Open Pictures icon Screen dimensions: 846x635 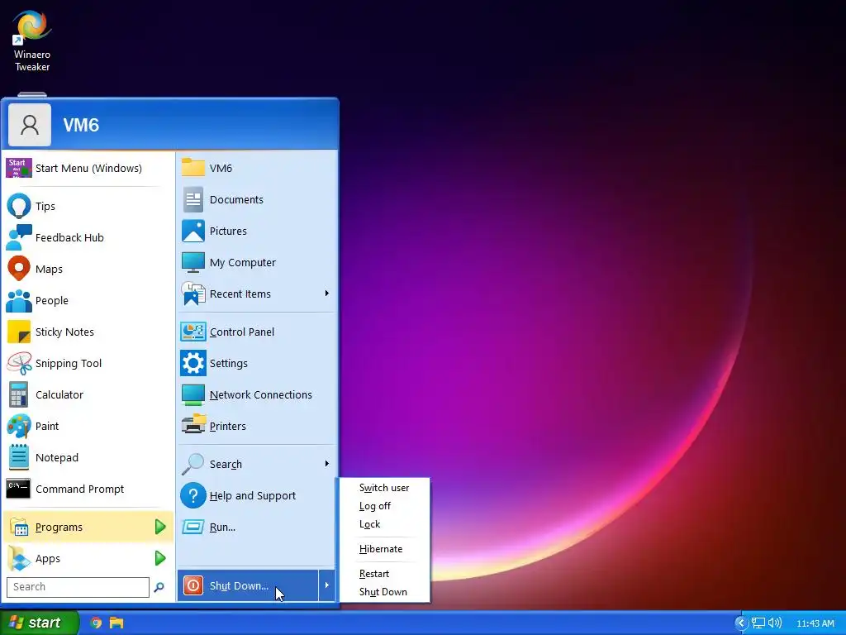click(193, 232)
